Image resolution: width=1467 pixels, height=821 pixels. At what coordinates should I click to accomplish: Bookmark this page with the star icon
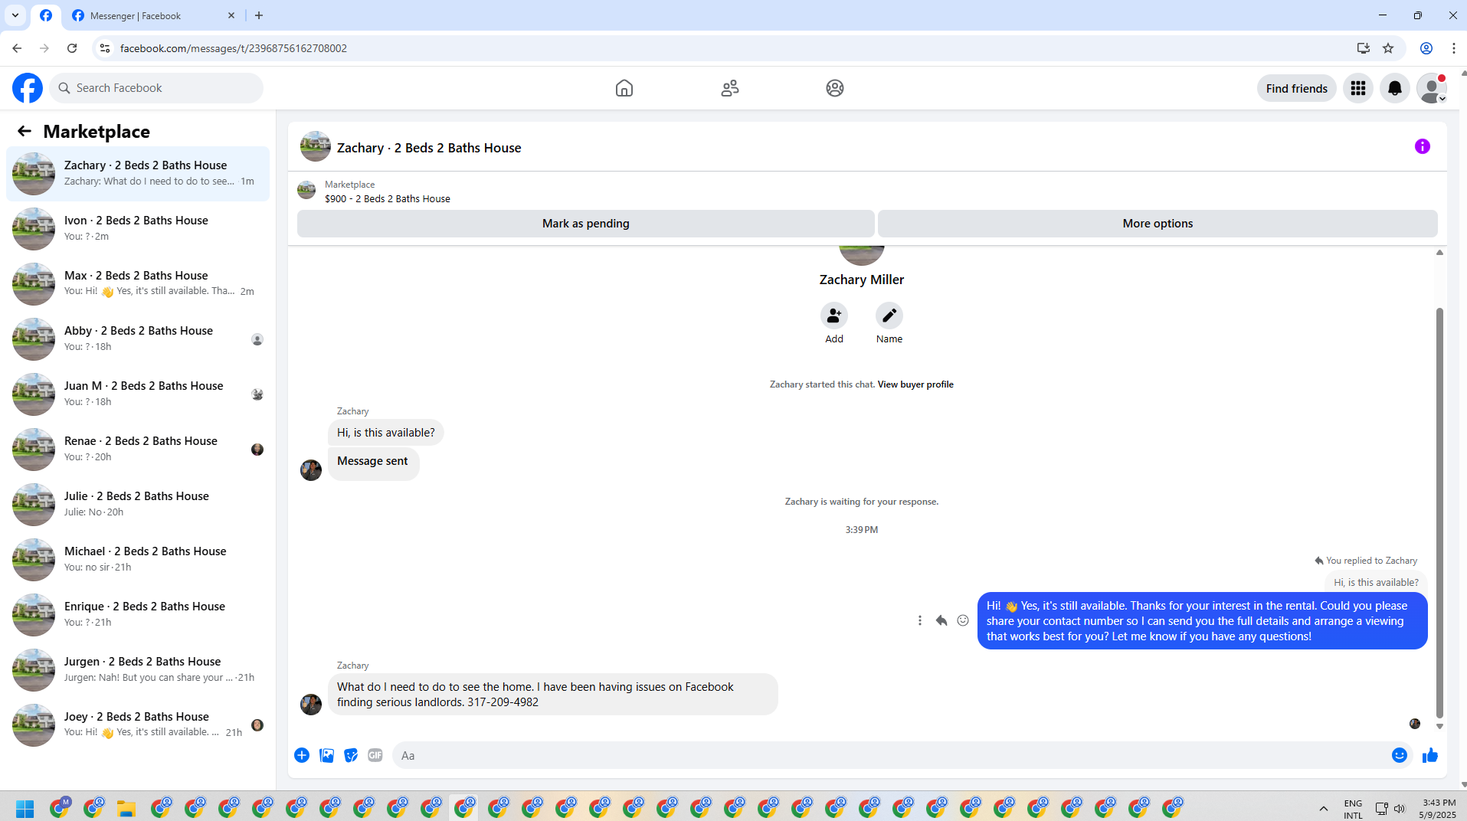1388,48
